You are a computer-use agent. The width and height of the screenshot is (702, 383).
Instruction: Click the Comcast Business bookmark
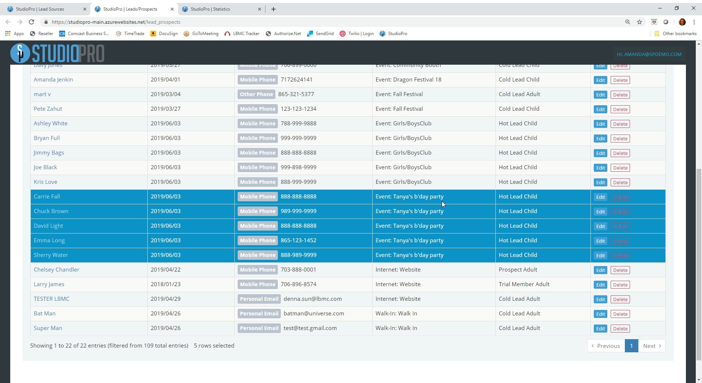[x=84, y=34]
